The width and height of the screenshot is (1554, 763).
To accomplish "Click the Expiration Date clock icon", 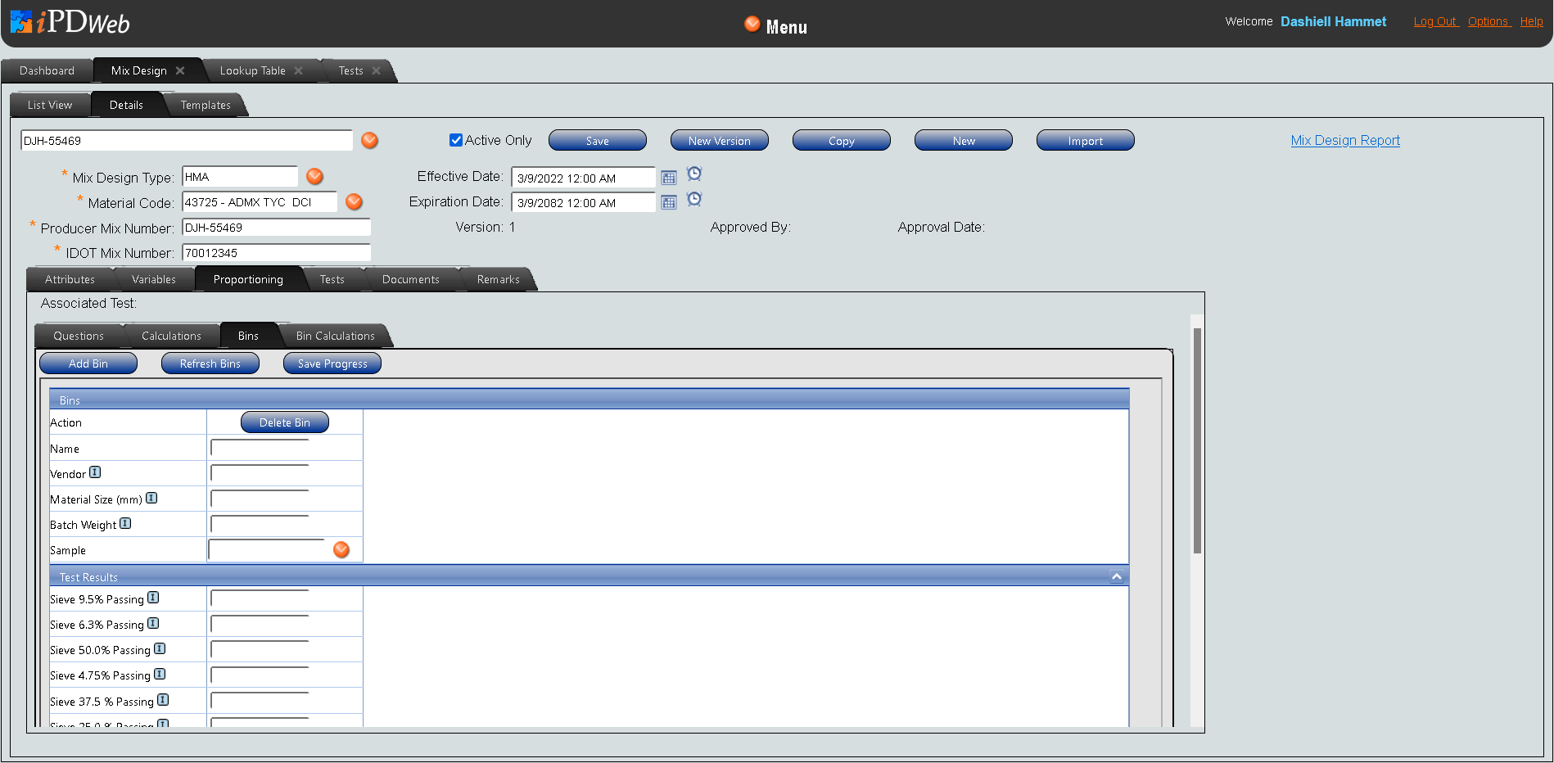I will [694, 199].
